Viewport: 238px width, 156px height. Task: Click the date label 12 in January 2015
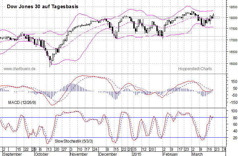click(x=144, y=149)
